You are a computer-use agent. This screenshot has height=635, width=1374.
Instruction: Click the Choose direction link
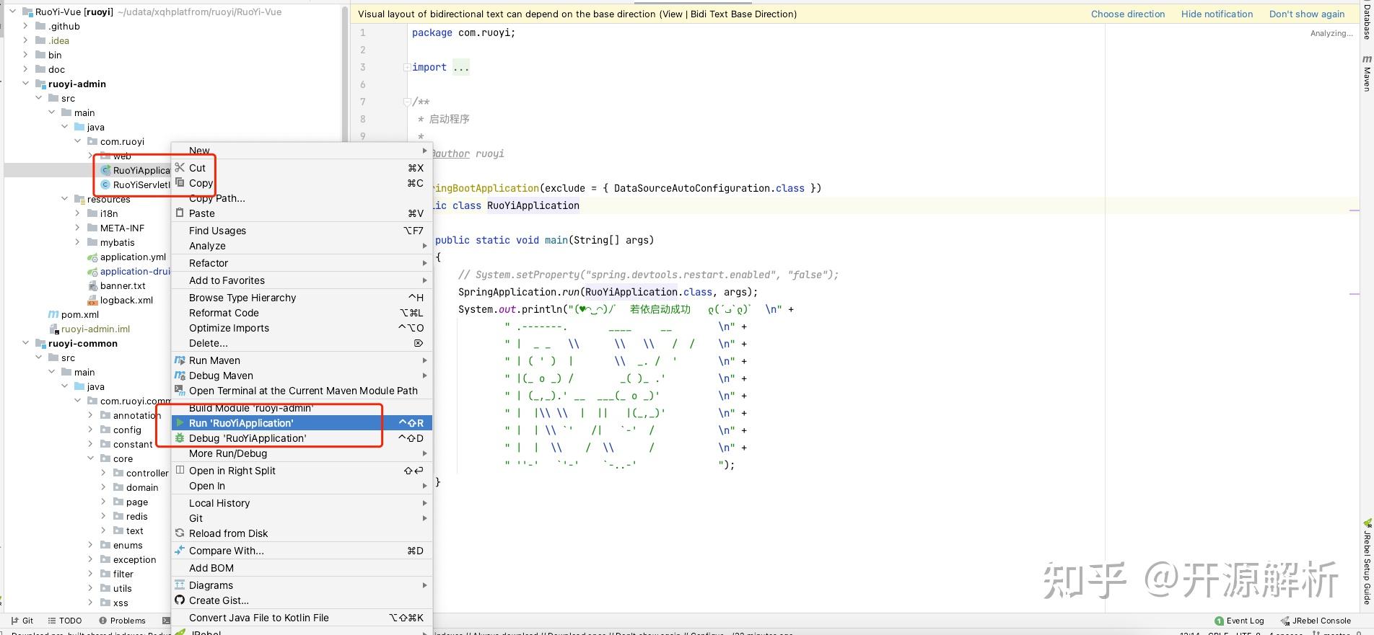tap(1128, 14)
